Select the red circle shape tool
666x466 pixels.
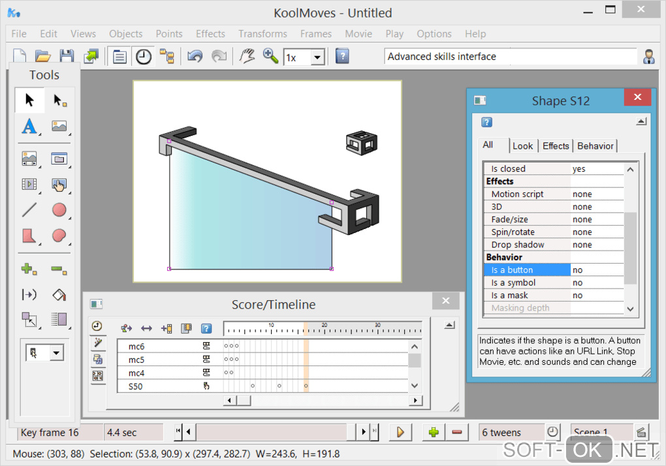click(x=59, y=210)
